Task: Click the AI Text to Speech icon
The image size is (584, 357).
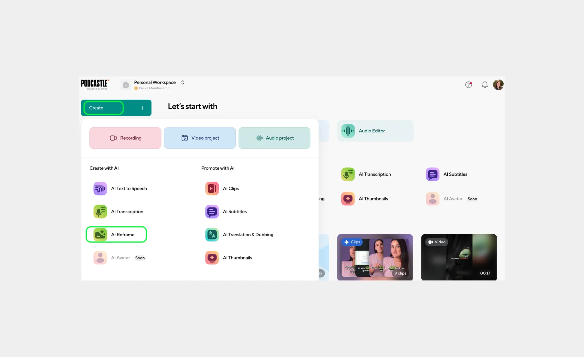Action: coord(100,188)
